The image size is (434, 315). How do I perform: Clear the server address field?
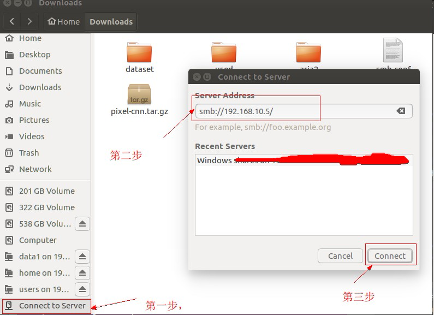point(401,111)
